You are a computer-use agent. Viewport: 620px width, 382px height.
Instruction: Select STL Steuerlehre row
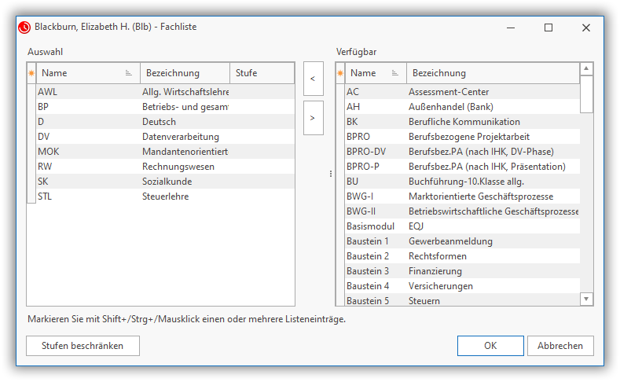pyautogui.click(x=165, y=197)
